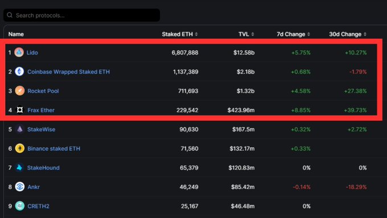Sort by Staked ETH column arrows
387x218 pixels.
(196, 34)
